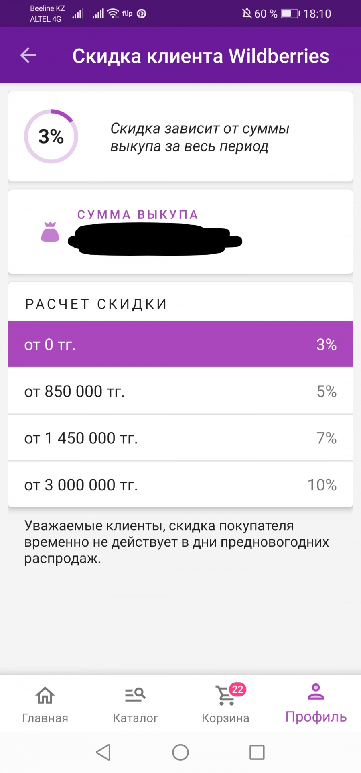Switch to the Главная tab label

pos(45,718)
